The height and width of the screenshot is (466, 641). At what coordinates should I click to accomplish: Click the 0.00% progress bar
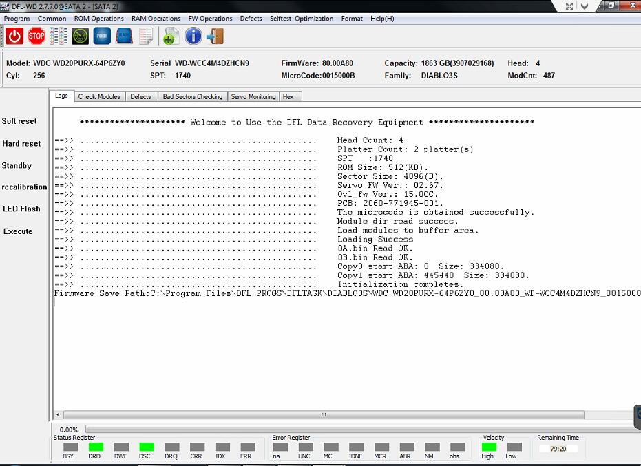click(x=363, y=430)
